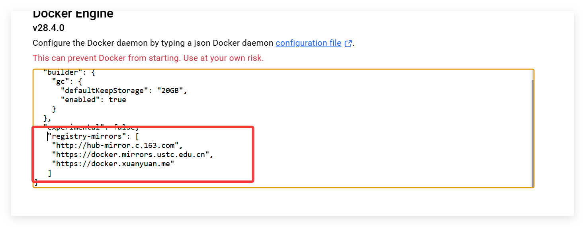Click the true value after "enabled"
The image size is (585, 227).
pyautogui.click(x=117, y=100)
